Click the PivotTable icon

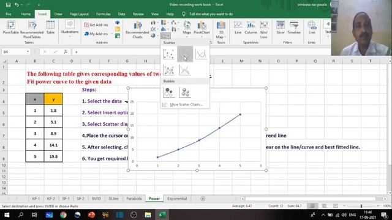pos(11,28)
